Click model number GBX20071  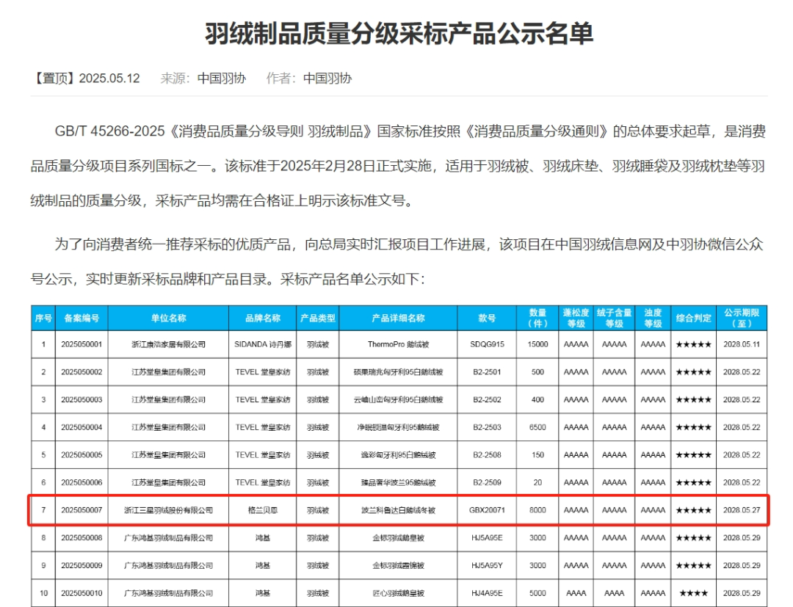point(488,510)
